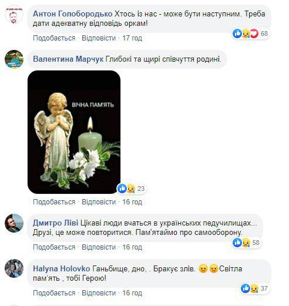289x306 pixels.
Task: Open the 17 год timestamp of first comment
Action: pyautogui.click(x=132, y=38)
